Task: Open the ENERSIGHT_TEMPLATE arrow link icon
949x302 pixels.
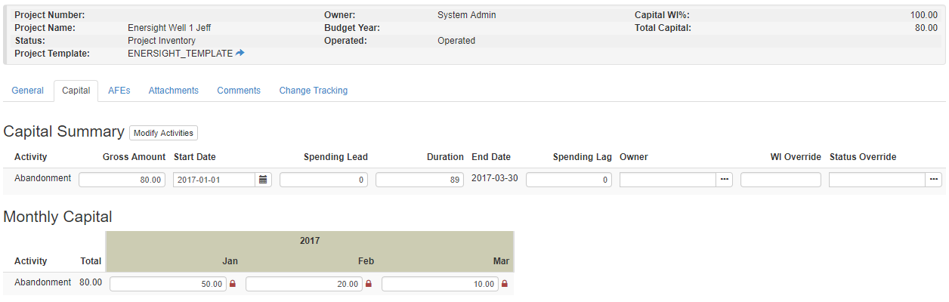Action: coord(240,54)
